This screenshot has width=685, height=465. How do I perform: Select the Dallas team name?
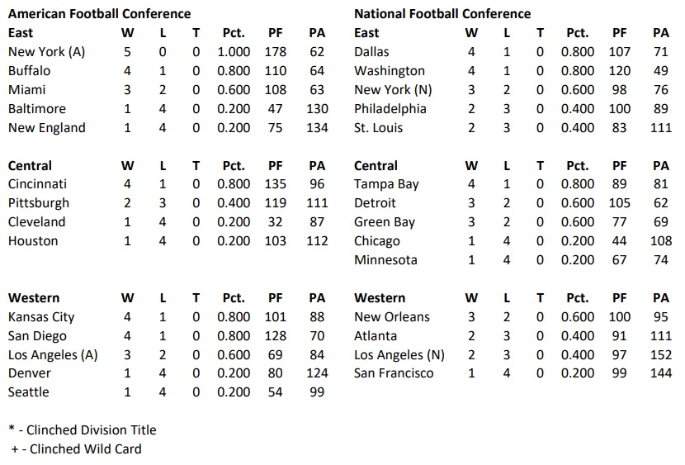point(371,52)
